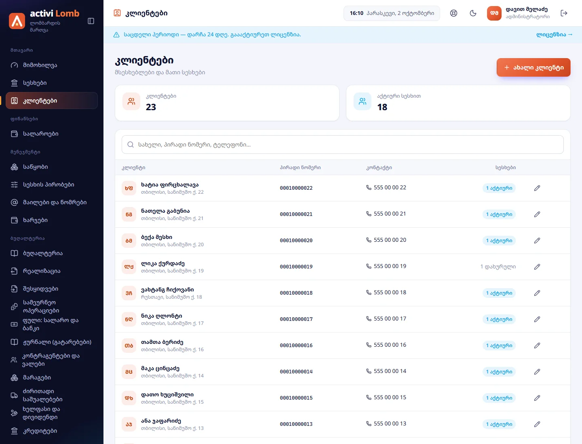Edit client ვახტანგ ჩიქოვანი pencil icon
The height and width of the screenshot is (444, 582).
coord(537,293)
